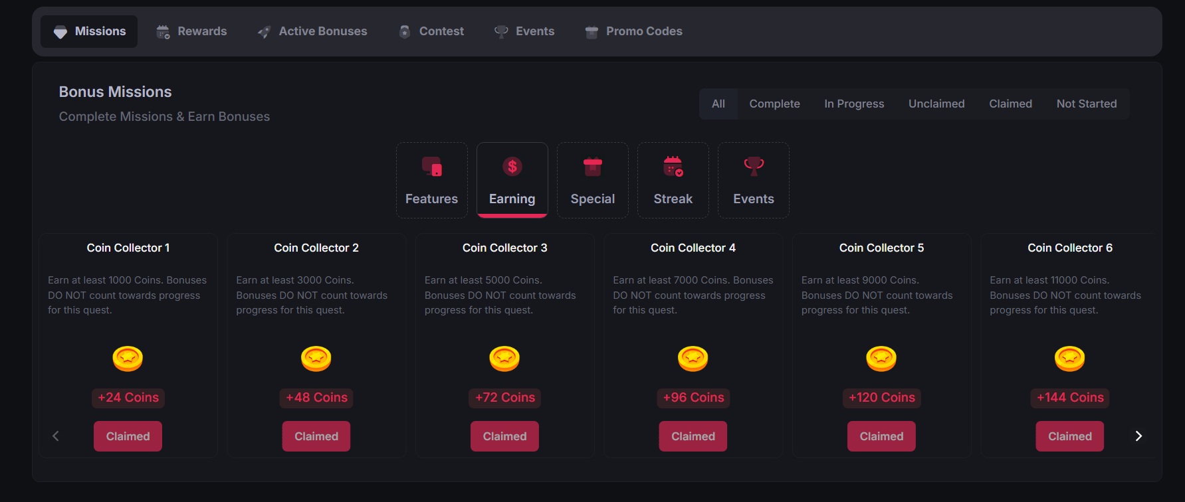Click Claimed button under Coin Collector 3

(x=504, y=436)
